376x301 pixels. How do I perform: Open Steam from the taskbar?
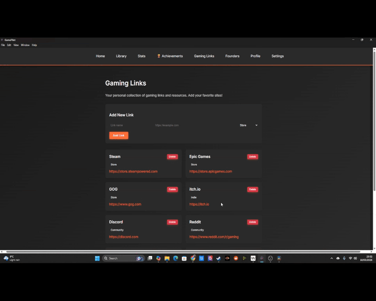click(x=219, y=258)
